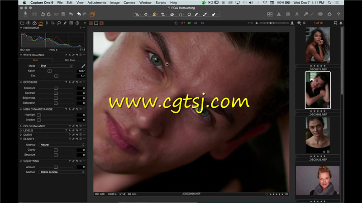Click the Kelvin value field 5017
Image resolution: width=362 pixels, height=203 pixels.
click(x=81, y=71)
